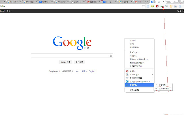
Task: Open the window tab manager toolbar icon
Action: point(166,6)
